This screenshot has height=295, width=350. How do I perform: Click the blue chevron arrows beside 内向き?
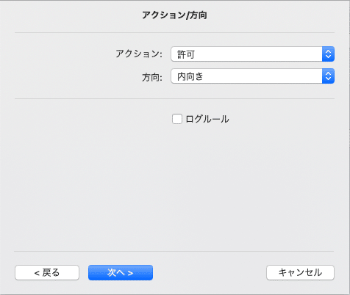coord(328,76)
